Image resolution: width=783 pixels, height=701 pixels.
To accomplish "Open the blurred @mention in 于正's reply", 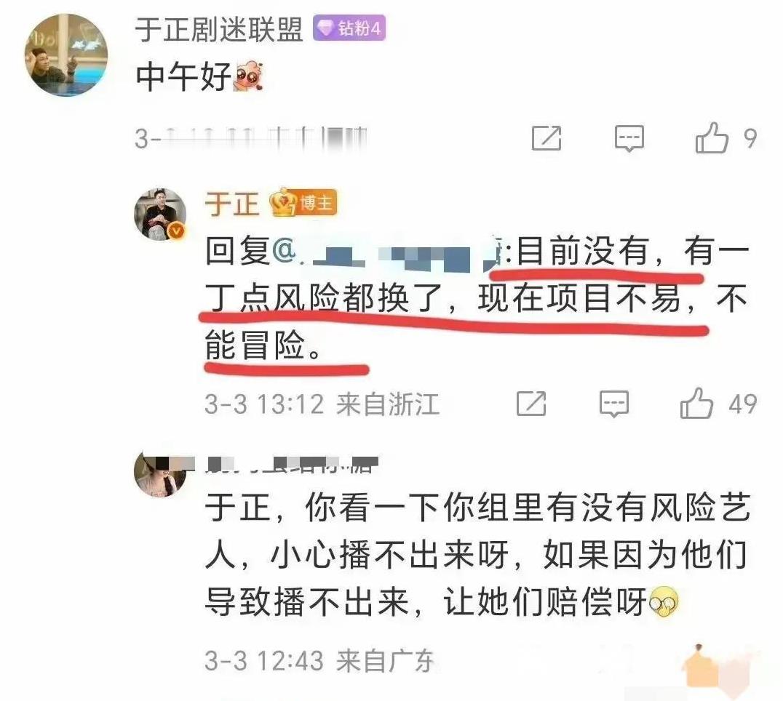I will [x=388, y=252].
